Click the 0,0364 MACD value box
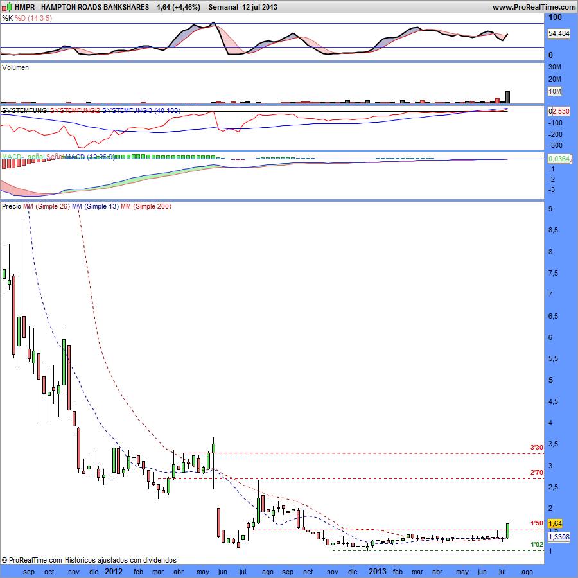The height and width of the screenshot is (578, 578). point(559,159)
